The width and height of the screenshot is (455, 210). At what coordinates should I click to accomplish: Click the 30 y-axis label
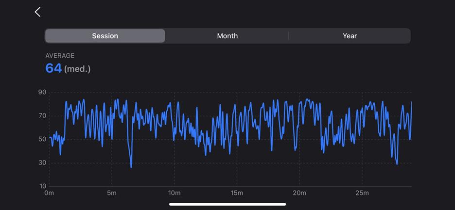tap(42, 163)
